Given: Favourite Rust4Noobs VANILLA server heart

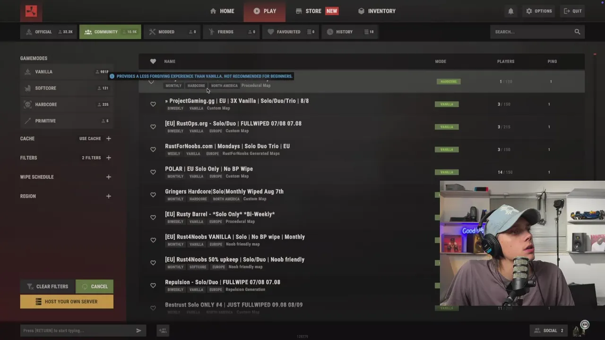Looking at the screenshot, I should (x=153, y=240).
